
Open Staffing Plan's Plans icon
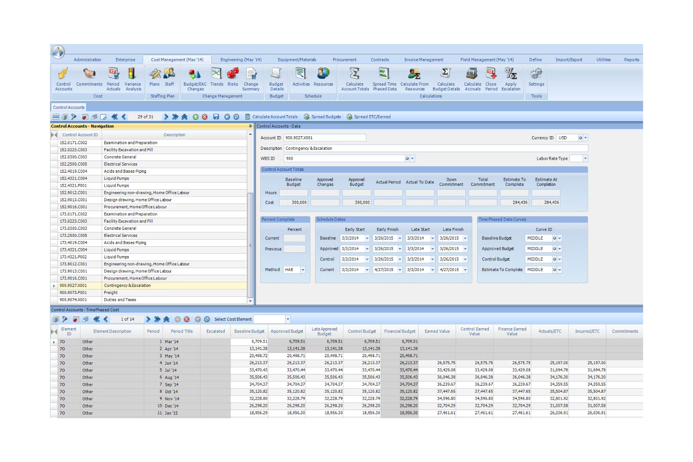[x=155, y=77]
